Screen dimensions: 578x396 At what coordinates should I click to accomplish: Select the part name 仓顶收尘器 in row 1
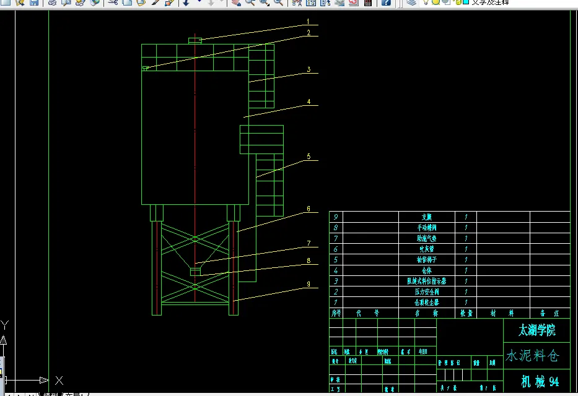[x=426, y=303]
